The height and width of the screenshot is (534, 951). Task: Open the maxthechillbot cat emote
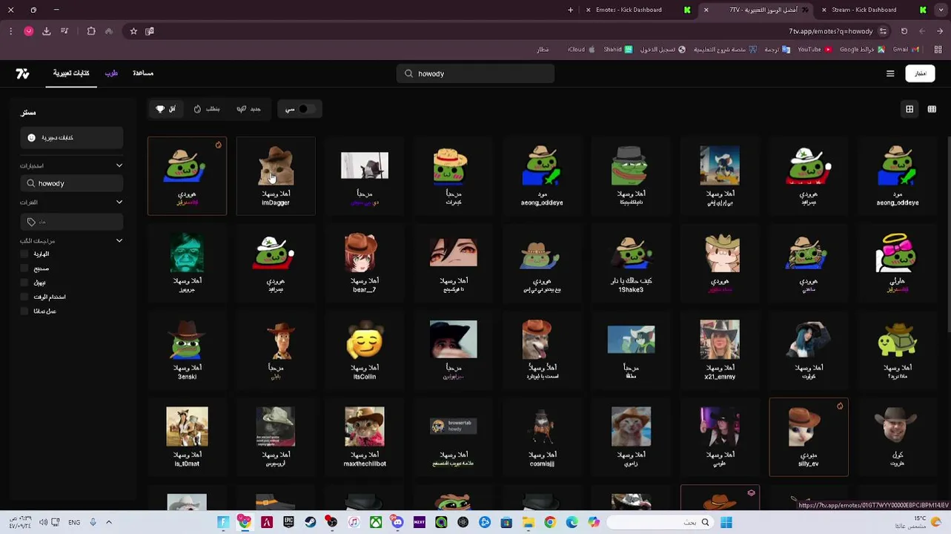pos(364,437)
